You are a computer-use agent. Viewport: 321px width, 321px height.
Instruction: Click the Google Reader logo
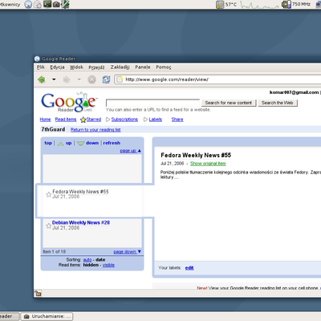click(x=69, y=102)
